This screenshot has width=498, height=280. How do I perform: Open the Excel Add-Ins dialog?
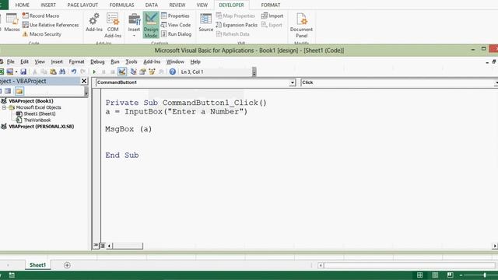click(x=94, y=23)
